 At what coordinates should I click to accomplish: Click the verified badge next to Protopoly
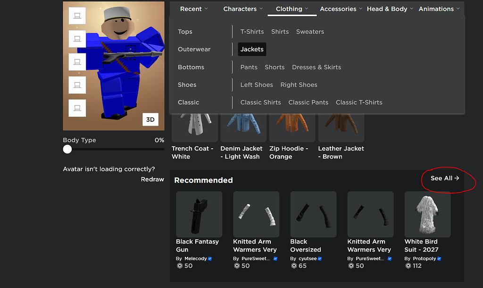(x=440, y=258)
